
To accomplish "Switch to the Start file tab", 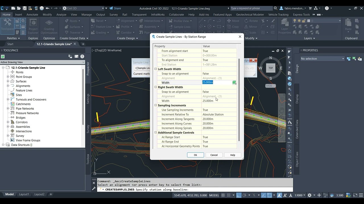I will (x=10, y=44).
